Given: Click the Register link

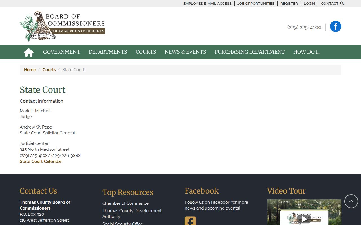Looking at the screenshot, I should 289,4.
